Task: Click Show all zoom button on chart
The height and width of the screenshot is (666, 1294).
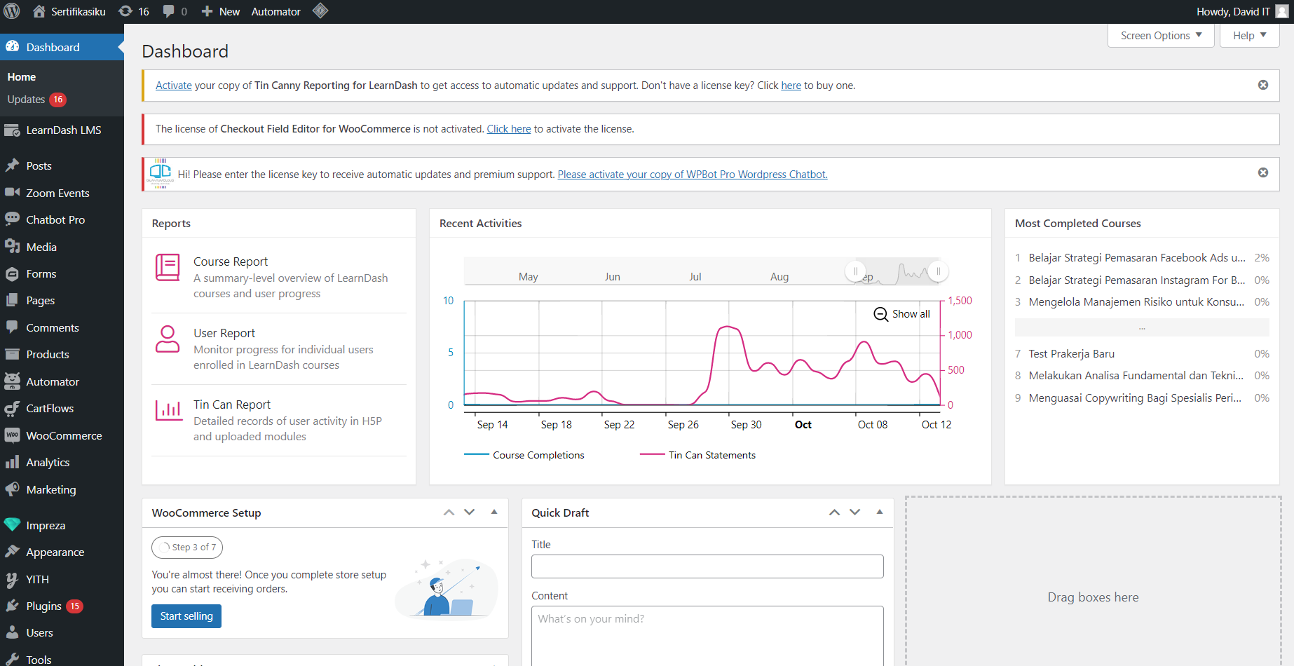Action: click(x=902, y=314)
